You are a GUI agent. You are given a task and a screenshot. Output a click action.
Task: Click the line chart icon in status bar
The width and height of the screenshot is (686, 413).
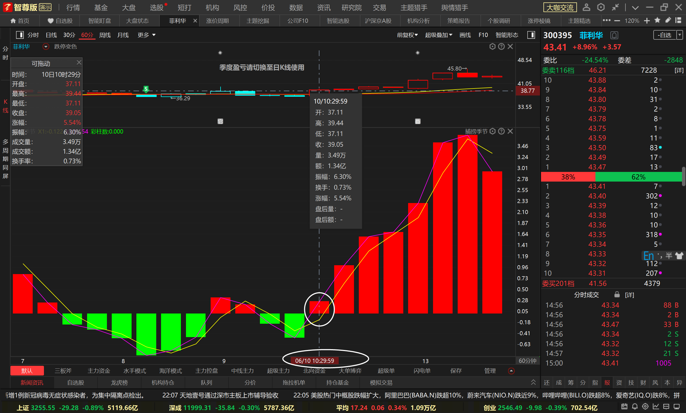(656, 407)
